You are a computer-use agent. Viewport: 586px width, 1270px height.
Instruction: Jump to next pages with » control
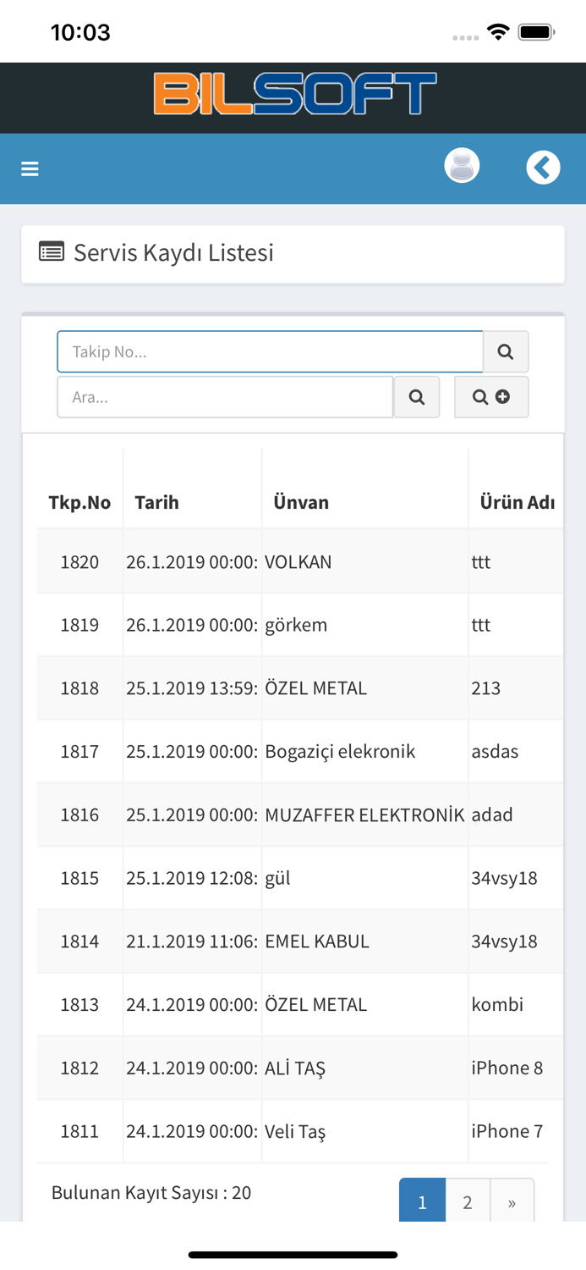pos(512,1200)
